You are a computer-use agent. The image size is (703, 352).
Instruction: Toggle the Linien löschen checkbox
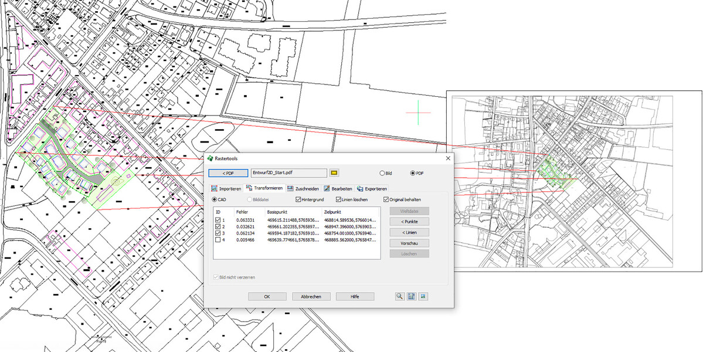(x=338, y=199)
